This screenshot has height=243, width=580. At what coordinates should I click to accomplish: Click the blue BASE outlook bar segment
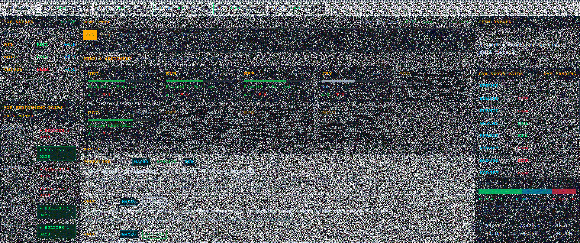[537, 191]
